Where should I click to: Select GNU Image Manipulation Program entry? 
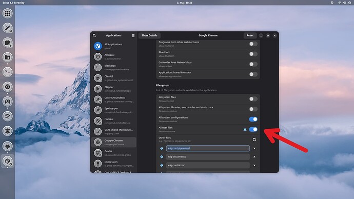(114, 131)
